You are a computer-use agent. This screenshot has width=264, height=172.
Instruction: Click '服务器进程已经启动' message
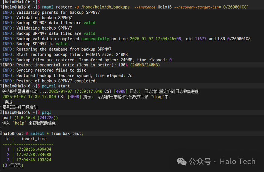point(20,107)
